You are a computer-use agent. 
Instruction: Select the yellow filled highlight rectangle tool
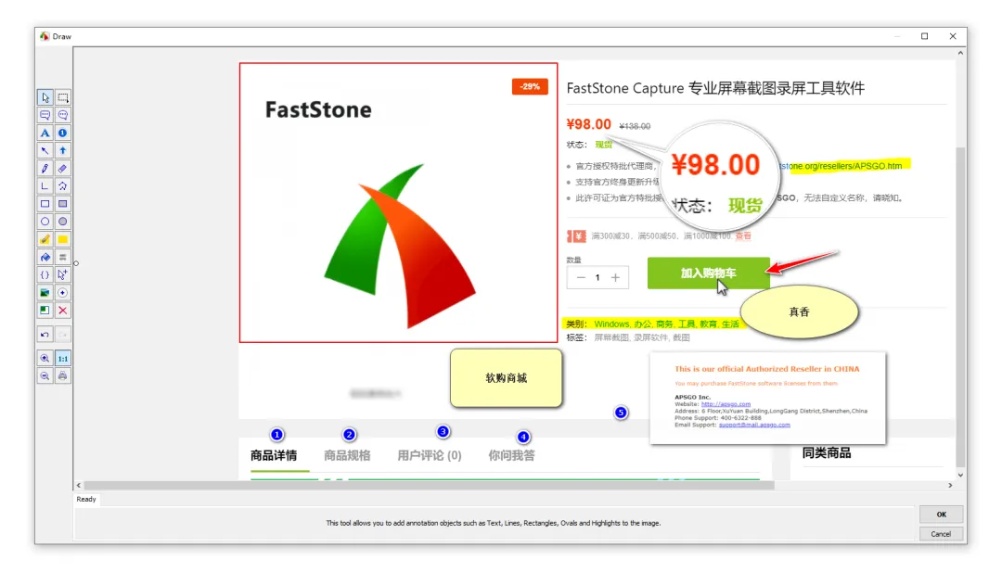tap(63, 239)
